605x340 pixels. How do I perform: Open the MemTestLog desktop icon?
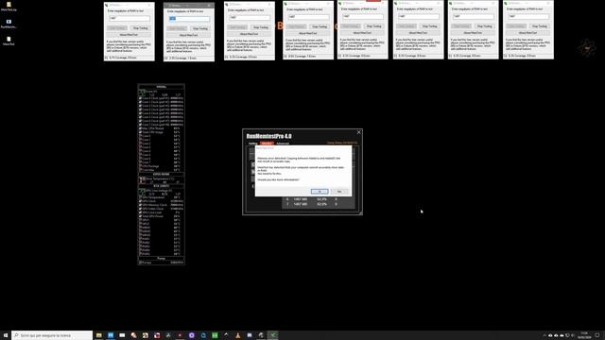click(x=9, y=7)
